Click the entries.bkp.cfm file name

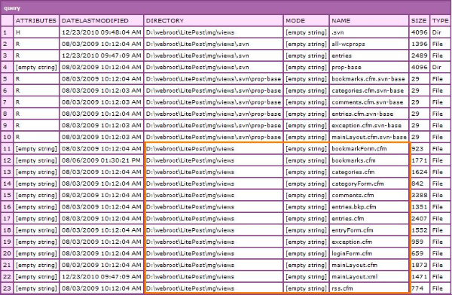click(354, 207)
